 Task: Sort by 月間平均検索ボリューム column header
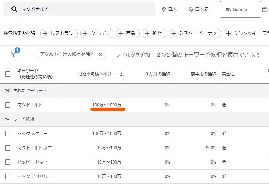pos(101,74)
